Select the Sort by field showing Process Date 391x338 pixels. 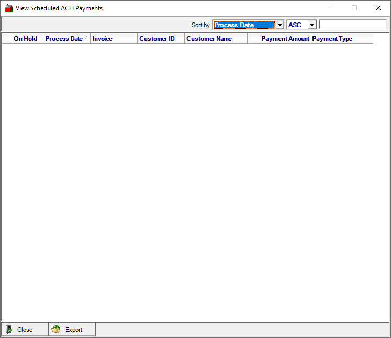(x=243, y=25)
